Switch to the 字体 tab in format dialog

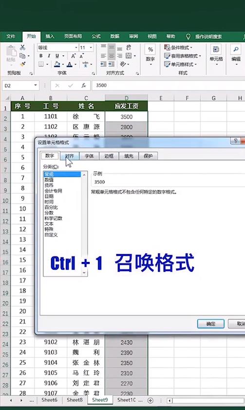(x=89, y=156)
